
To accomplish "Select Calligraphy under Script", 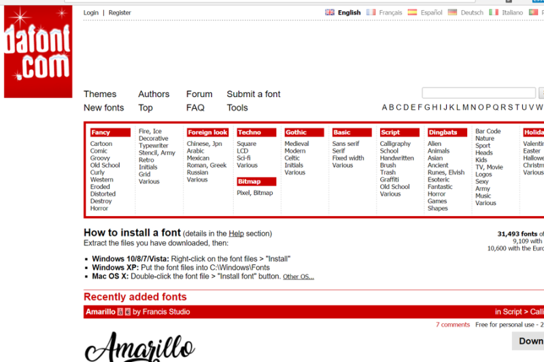I will pyautogui.click(x=395, y=144).
